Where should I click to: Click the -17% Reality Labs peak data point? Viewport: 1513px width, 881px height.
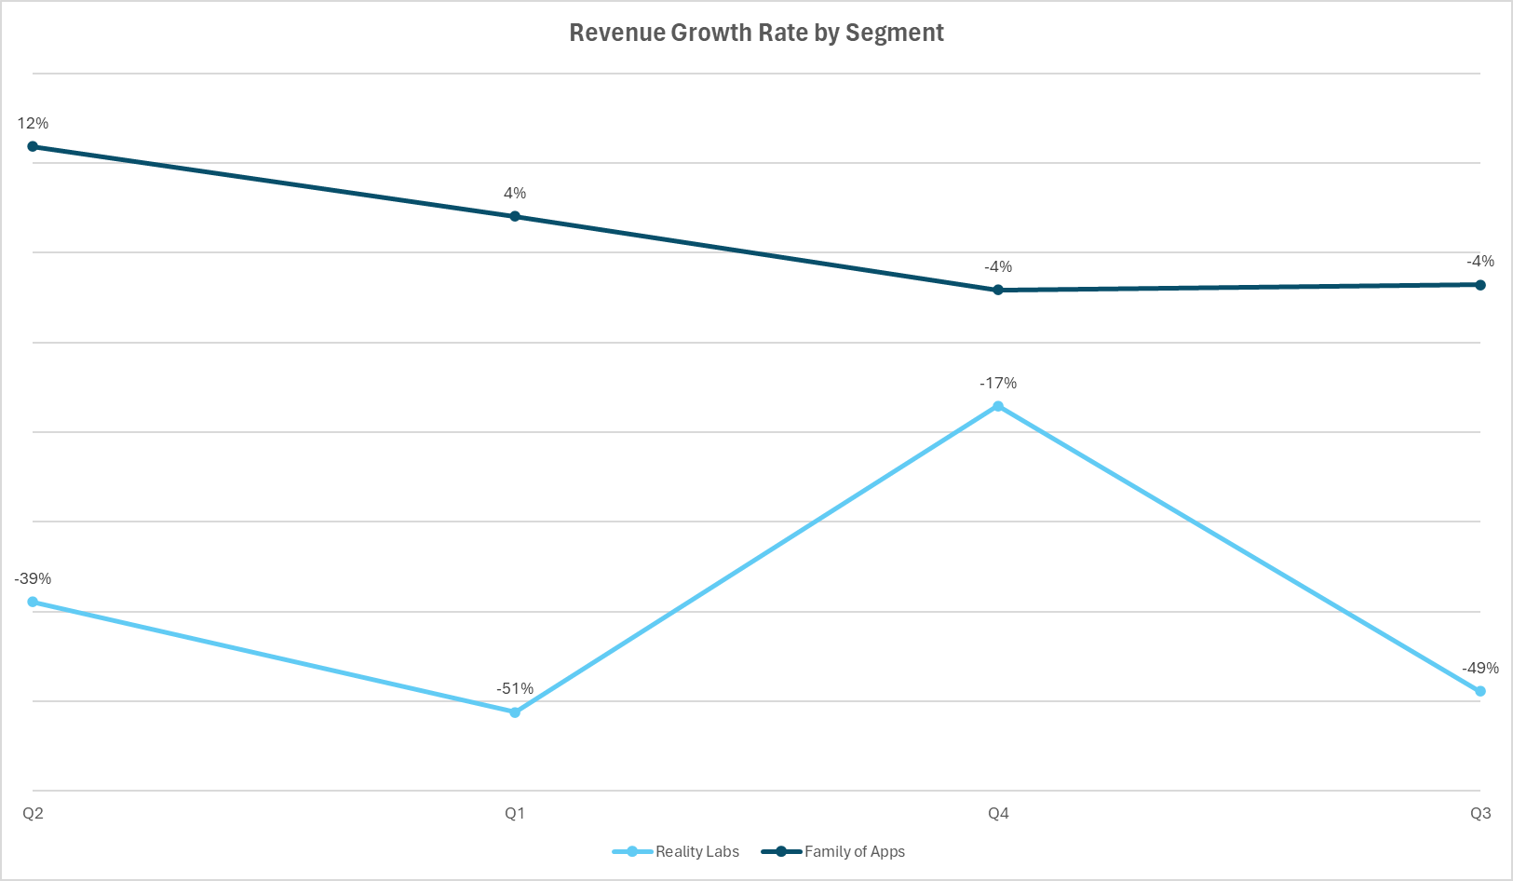pyautogui.click(x=997, y=404)
